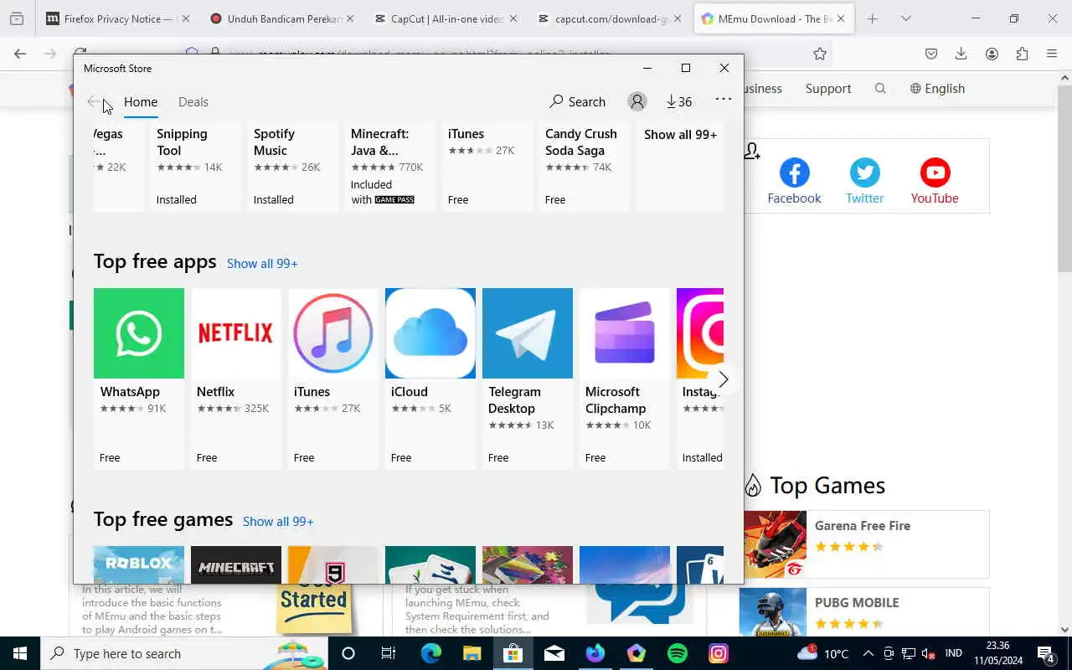Open the Netflix app tile
1072x670 pixels.
[236, 379]
